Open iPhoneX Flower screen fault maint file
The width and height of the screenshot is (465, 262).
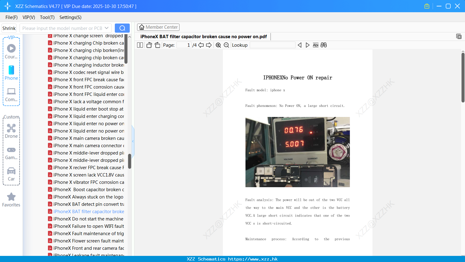pos(86,241)
